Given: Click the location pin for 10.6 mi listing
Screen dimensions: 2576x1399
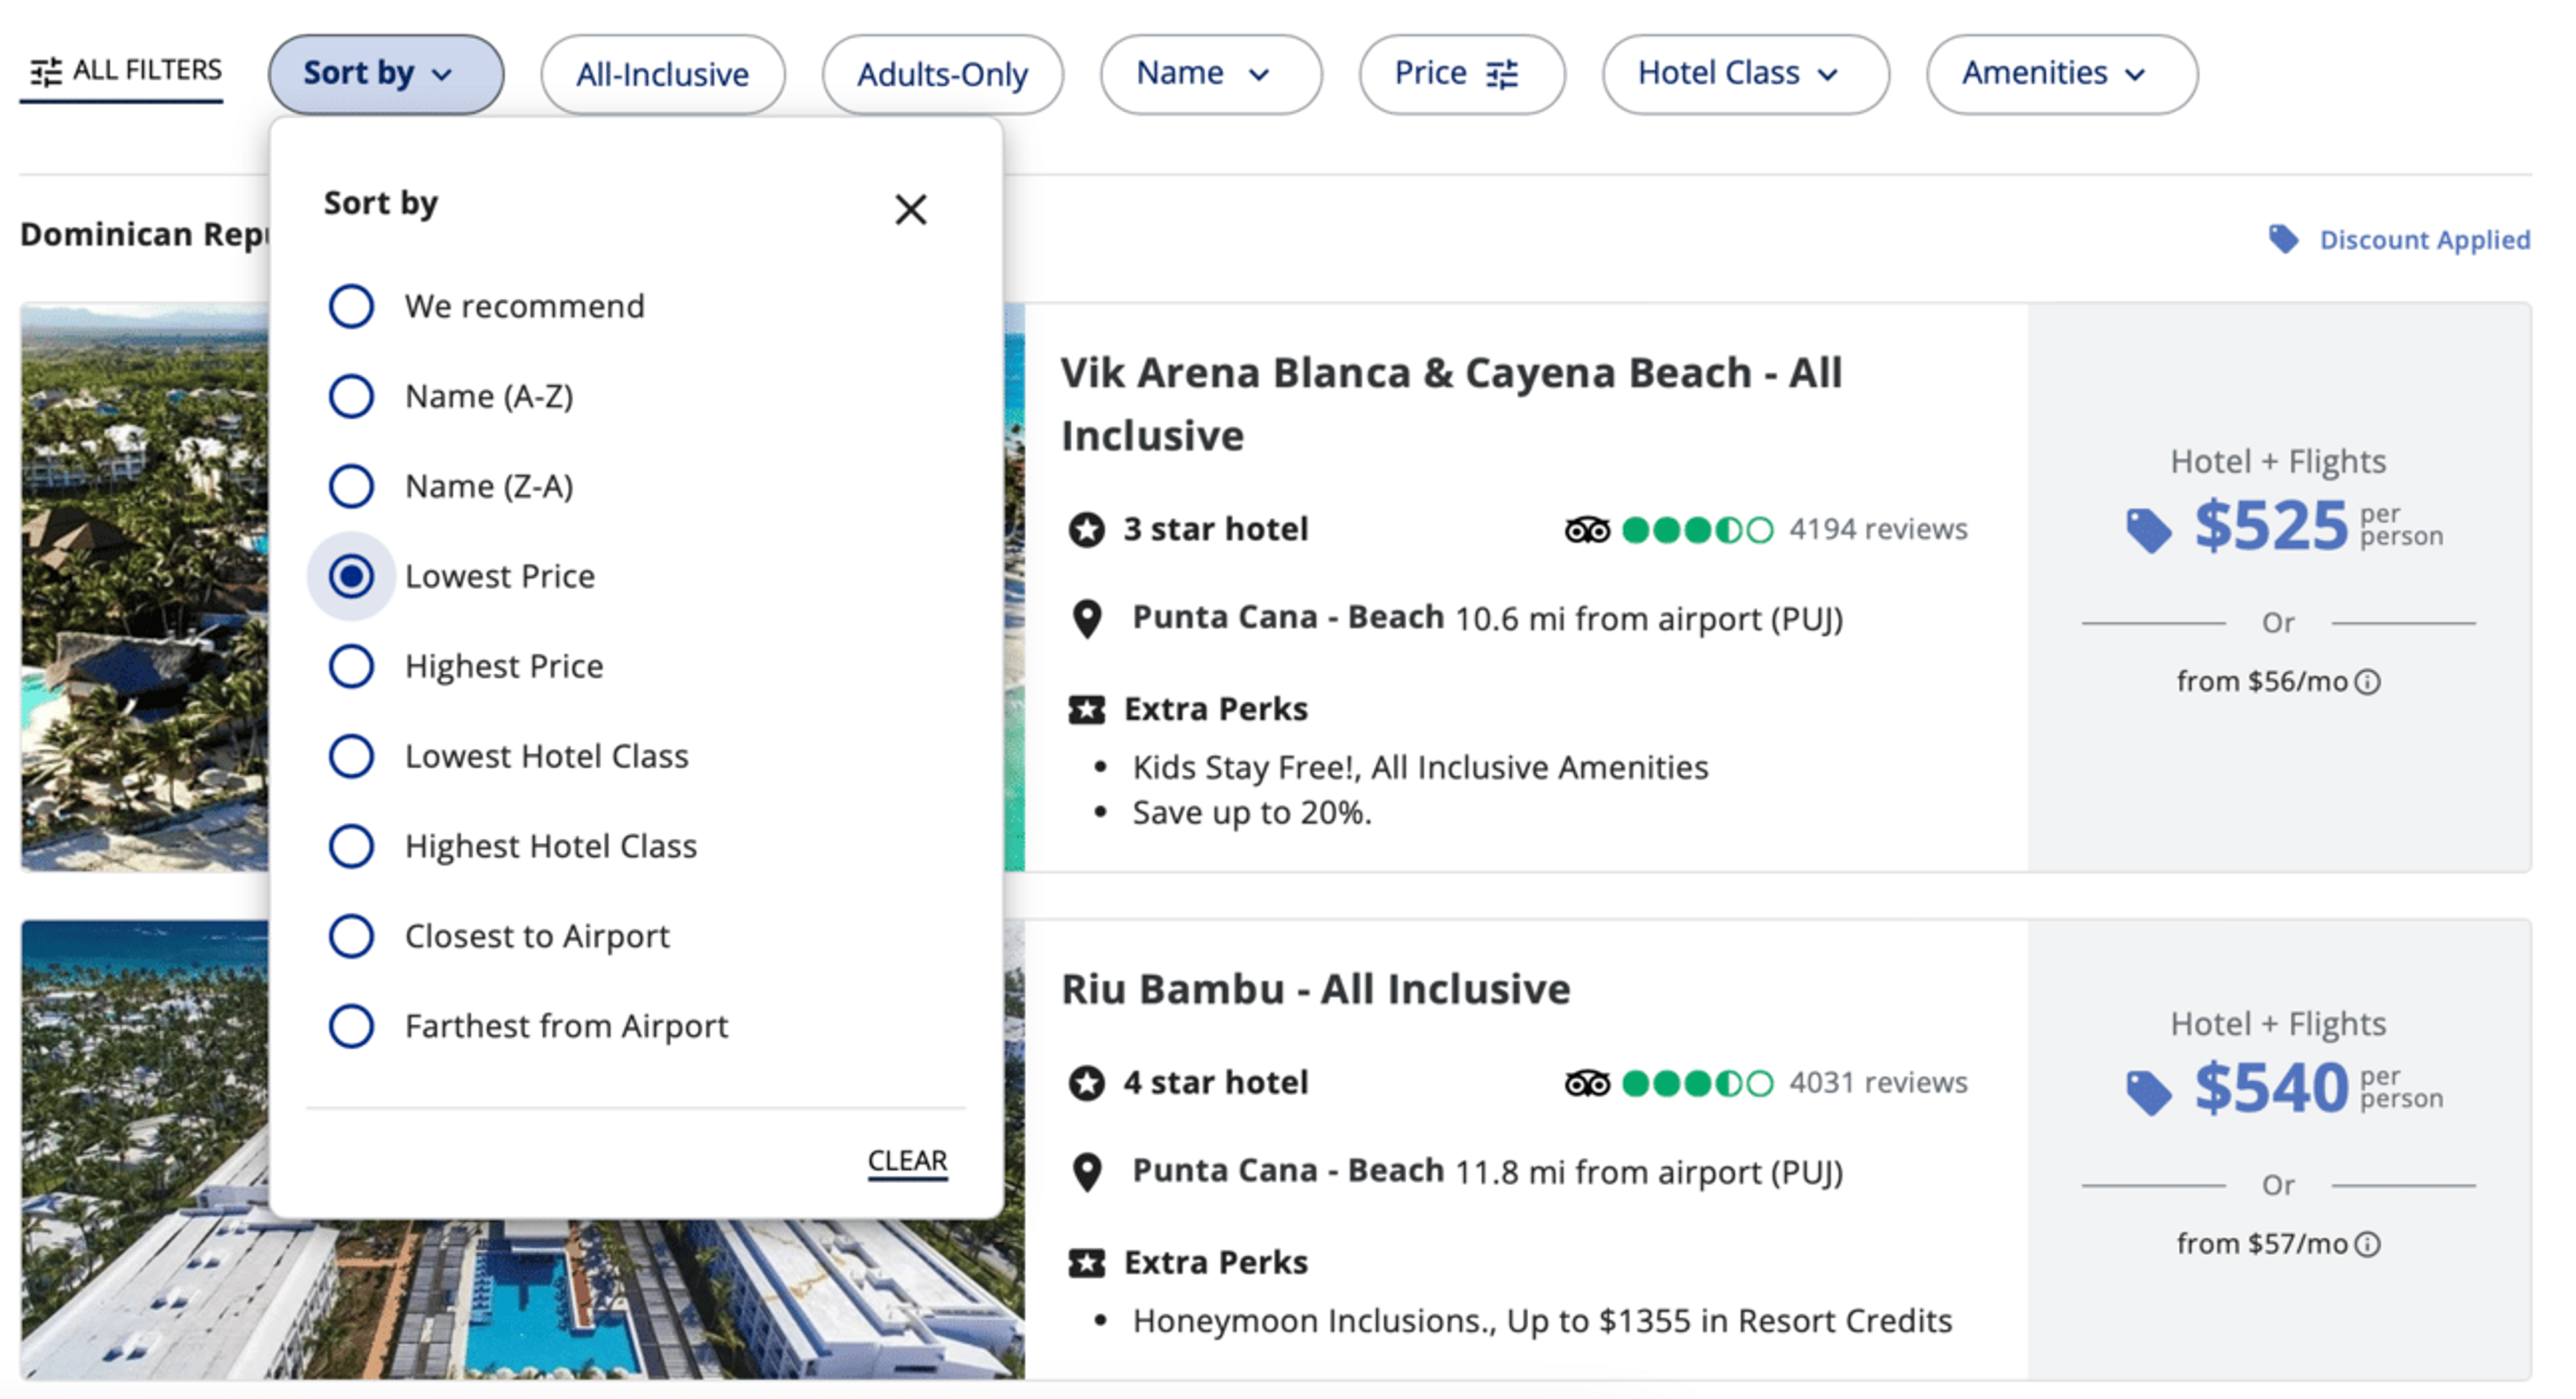Looking at the screenshot, I should [1086, 619].
